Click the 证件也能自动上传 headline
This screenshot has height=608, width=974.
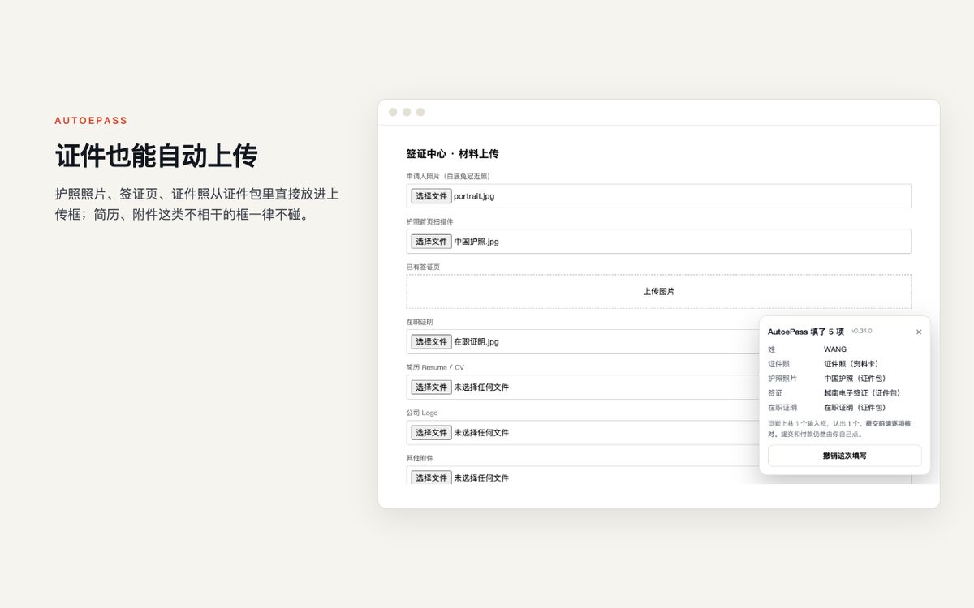tap(157, 156)
